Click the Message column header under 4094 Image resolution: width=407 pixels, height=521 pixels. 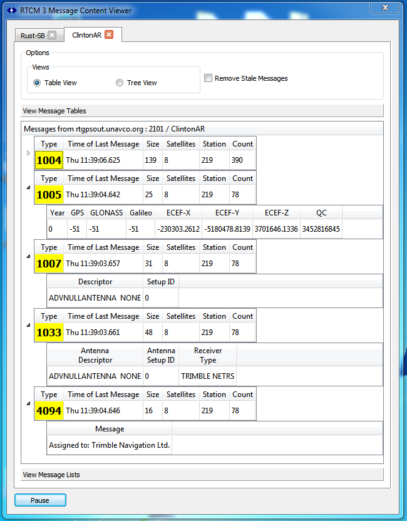[110, 429]
